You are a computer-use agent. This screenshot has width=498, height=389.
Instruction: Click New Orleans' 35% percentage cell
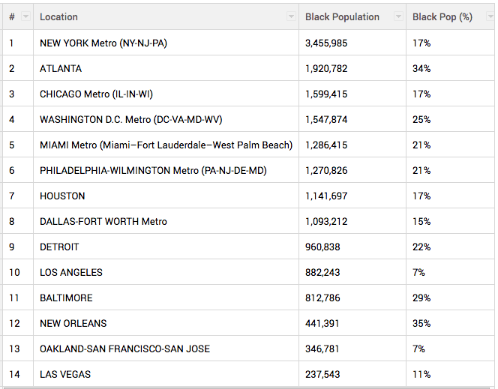(x=421, y=324)
